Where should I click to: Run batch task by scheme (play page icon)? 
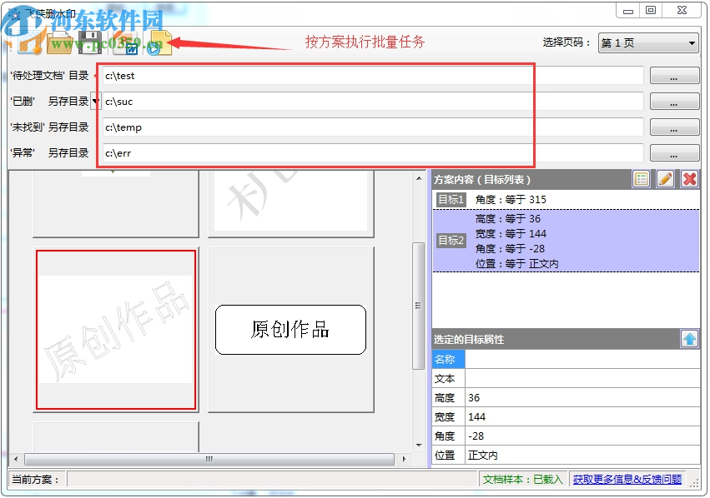(159, 43)
